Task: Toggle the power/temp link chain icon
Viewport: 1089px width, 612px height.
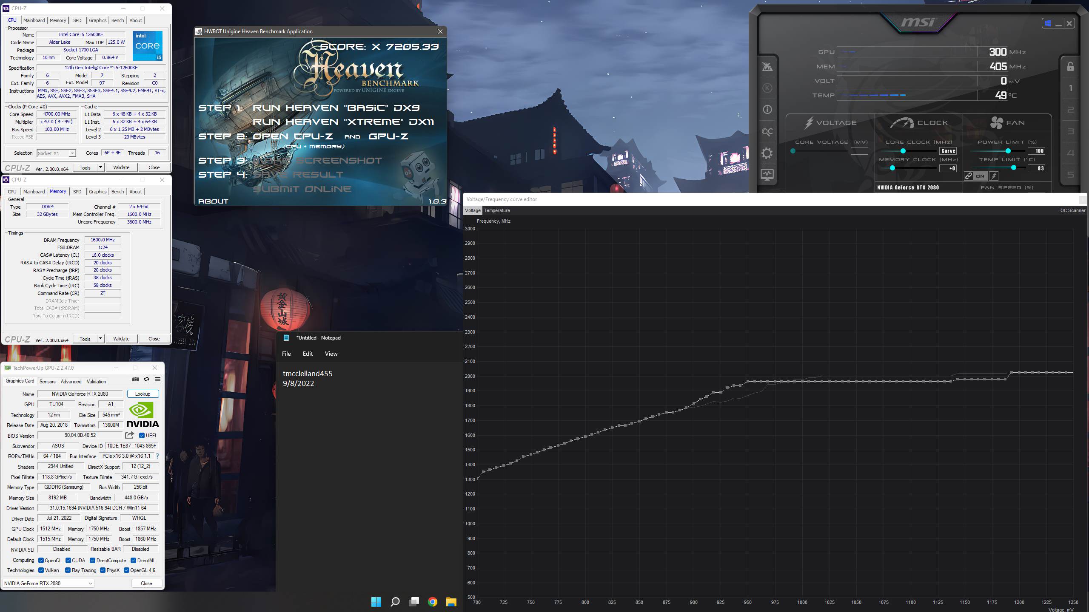Action: (969, 176)
